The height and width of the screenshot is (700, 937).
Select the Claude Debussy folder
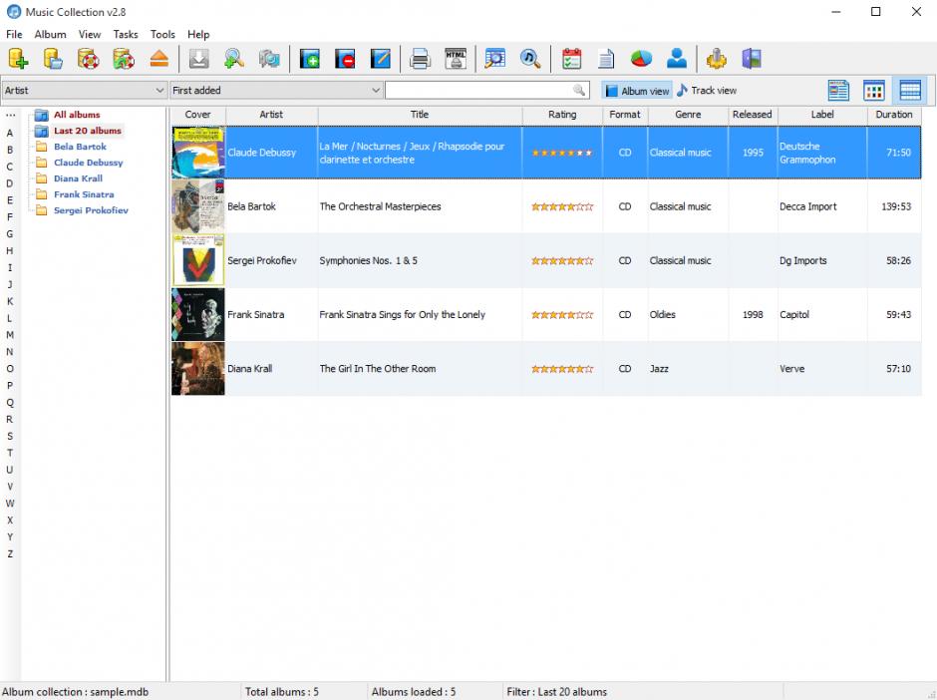88,163
